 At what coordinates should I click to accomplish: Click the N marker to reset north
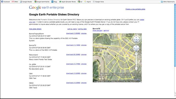click(136, 35)
